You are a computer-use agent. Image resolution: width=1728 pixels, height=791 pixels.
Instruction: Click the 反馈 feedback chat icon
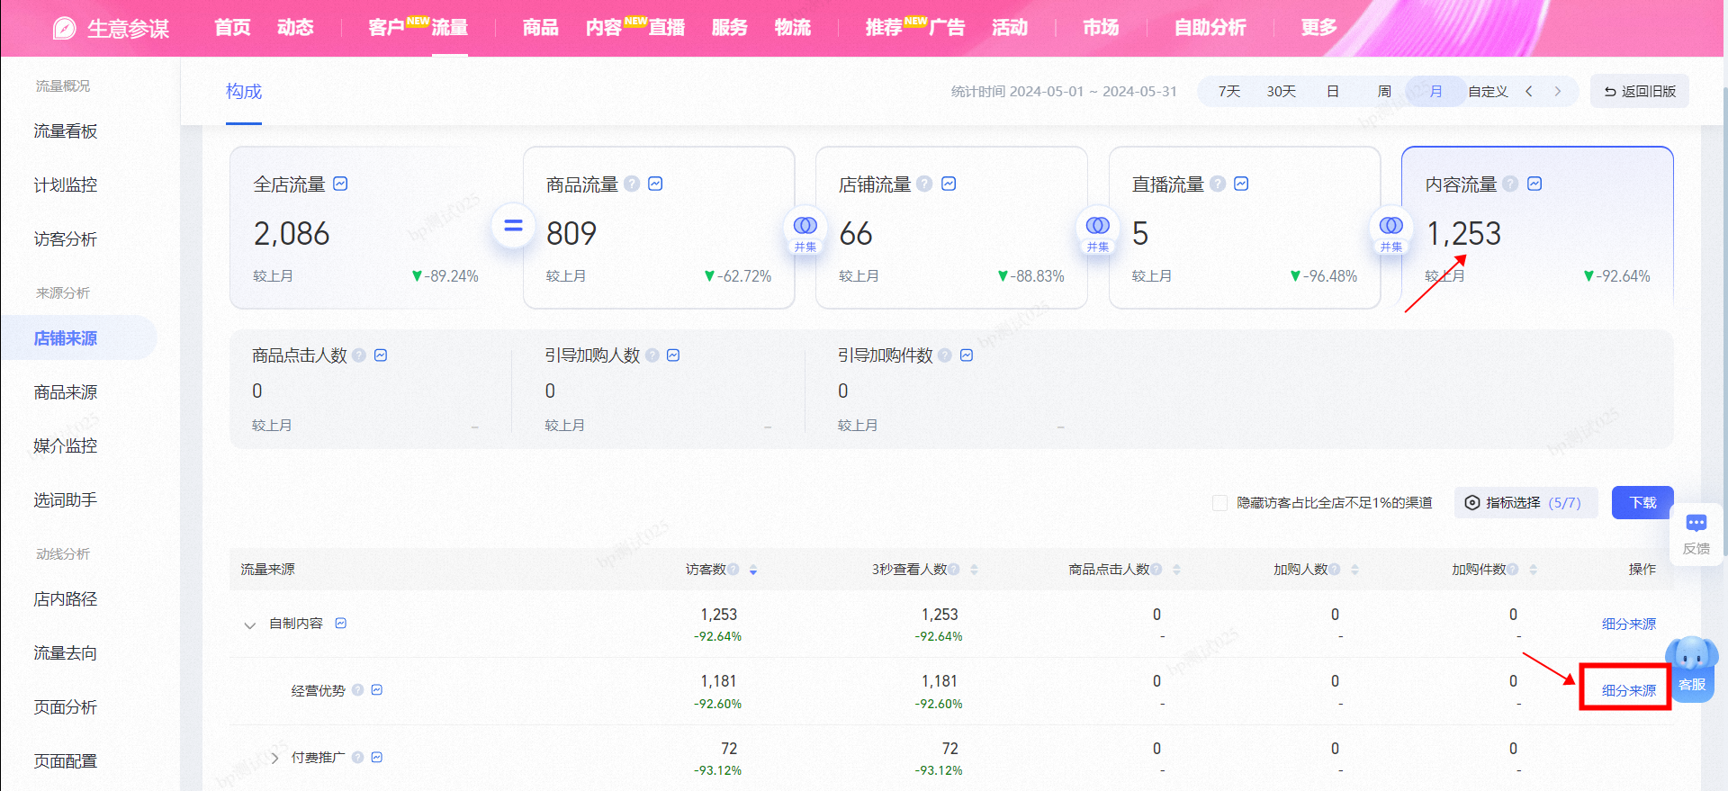pyautogui.click(x=1696, y=523)
